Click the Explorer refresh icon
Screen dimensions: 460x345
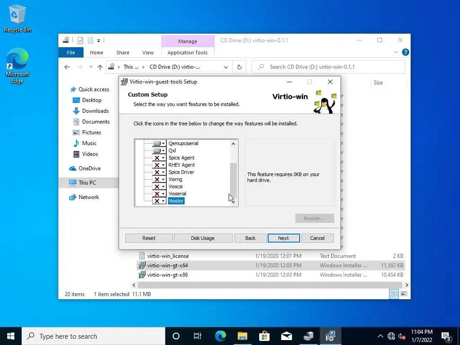tap(239, 67)
